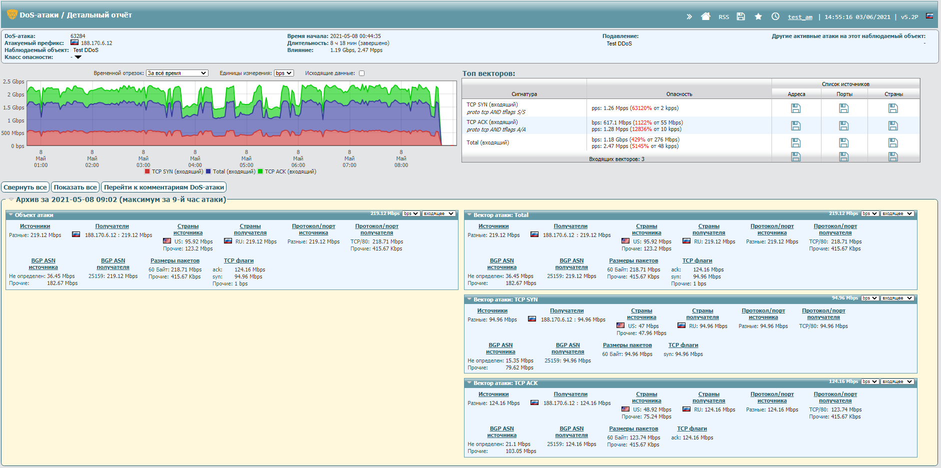Add page to favorites with star icon
The width and height of the screenshot is (941, 468).
[758, 16]
